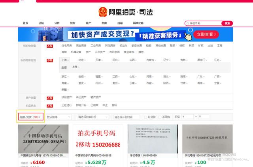Expand the 江苏 province dropdown

tap(217, 60)
